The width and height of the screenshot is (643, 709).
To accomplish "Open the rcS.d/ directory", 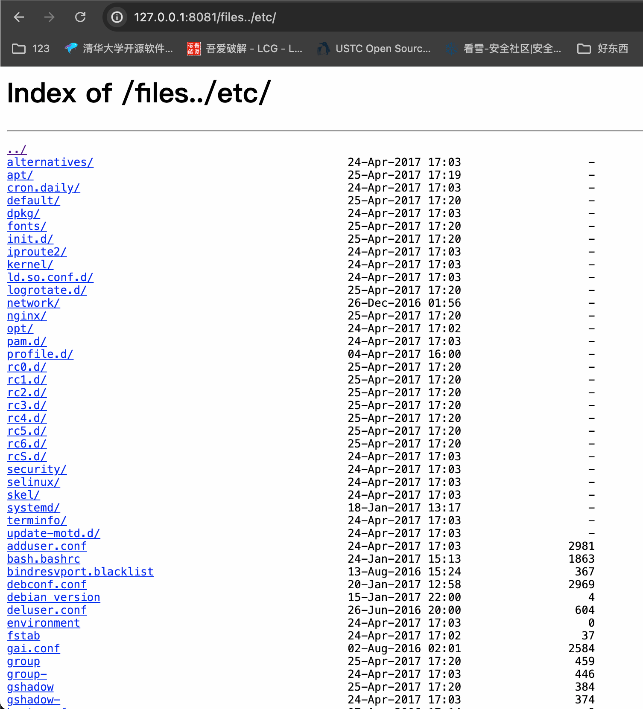I will point(27,456).
